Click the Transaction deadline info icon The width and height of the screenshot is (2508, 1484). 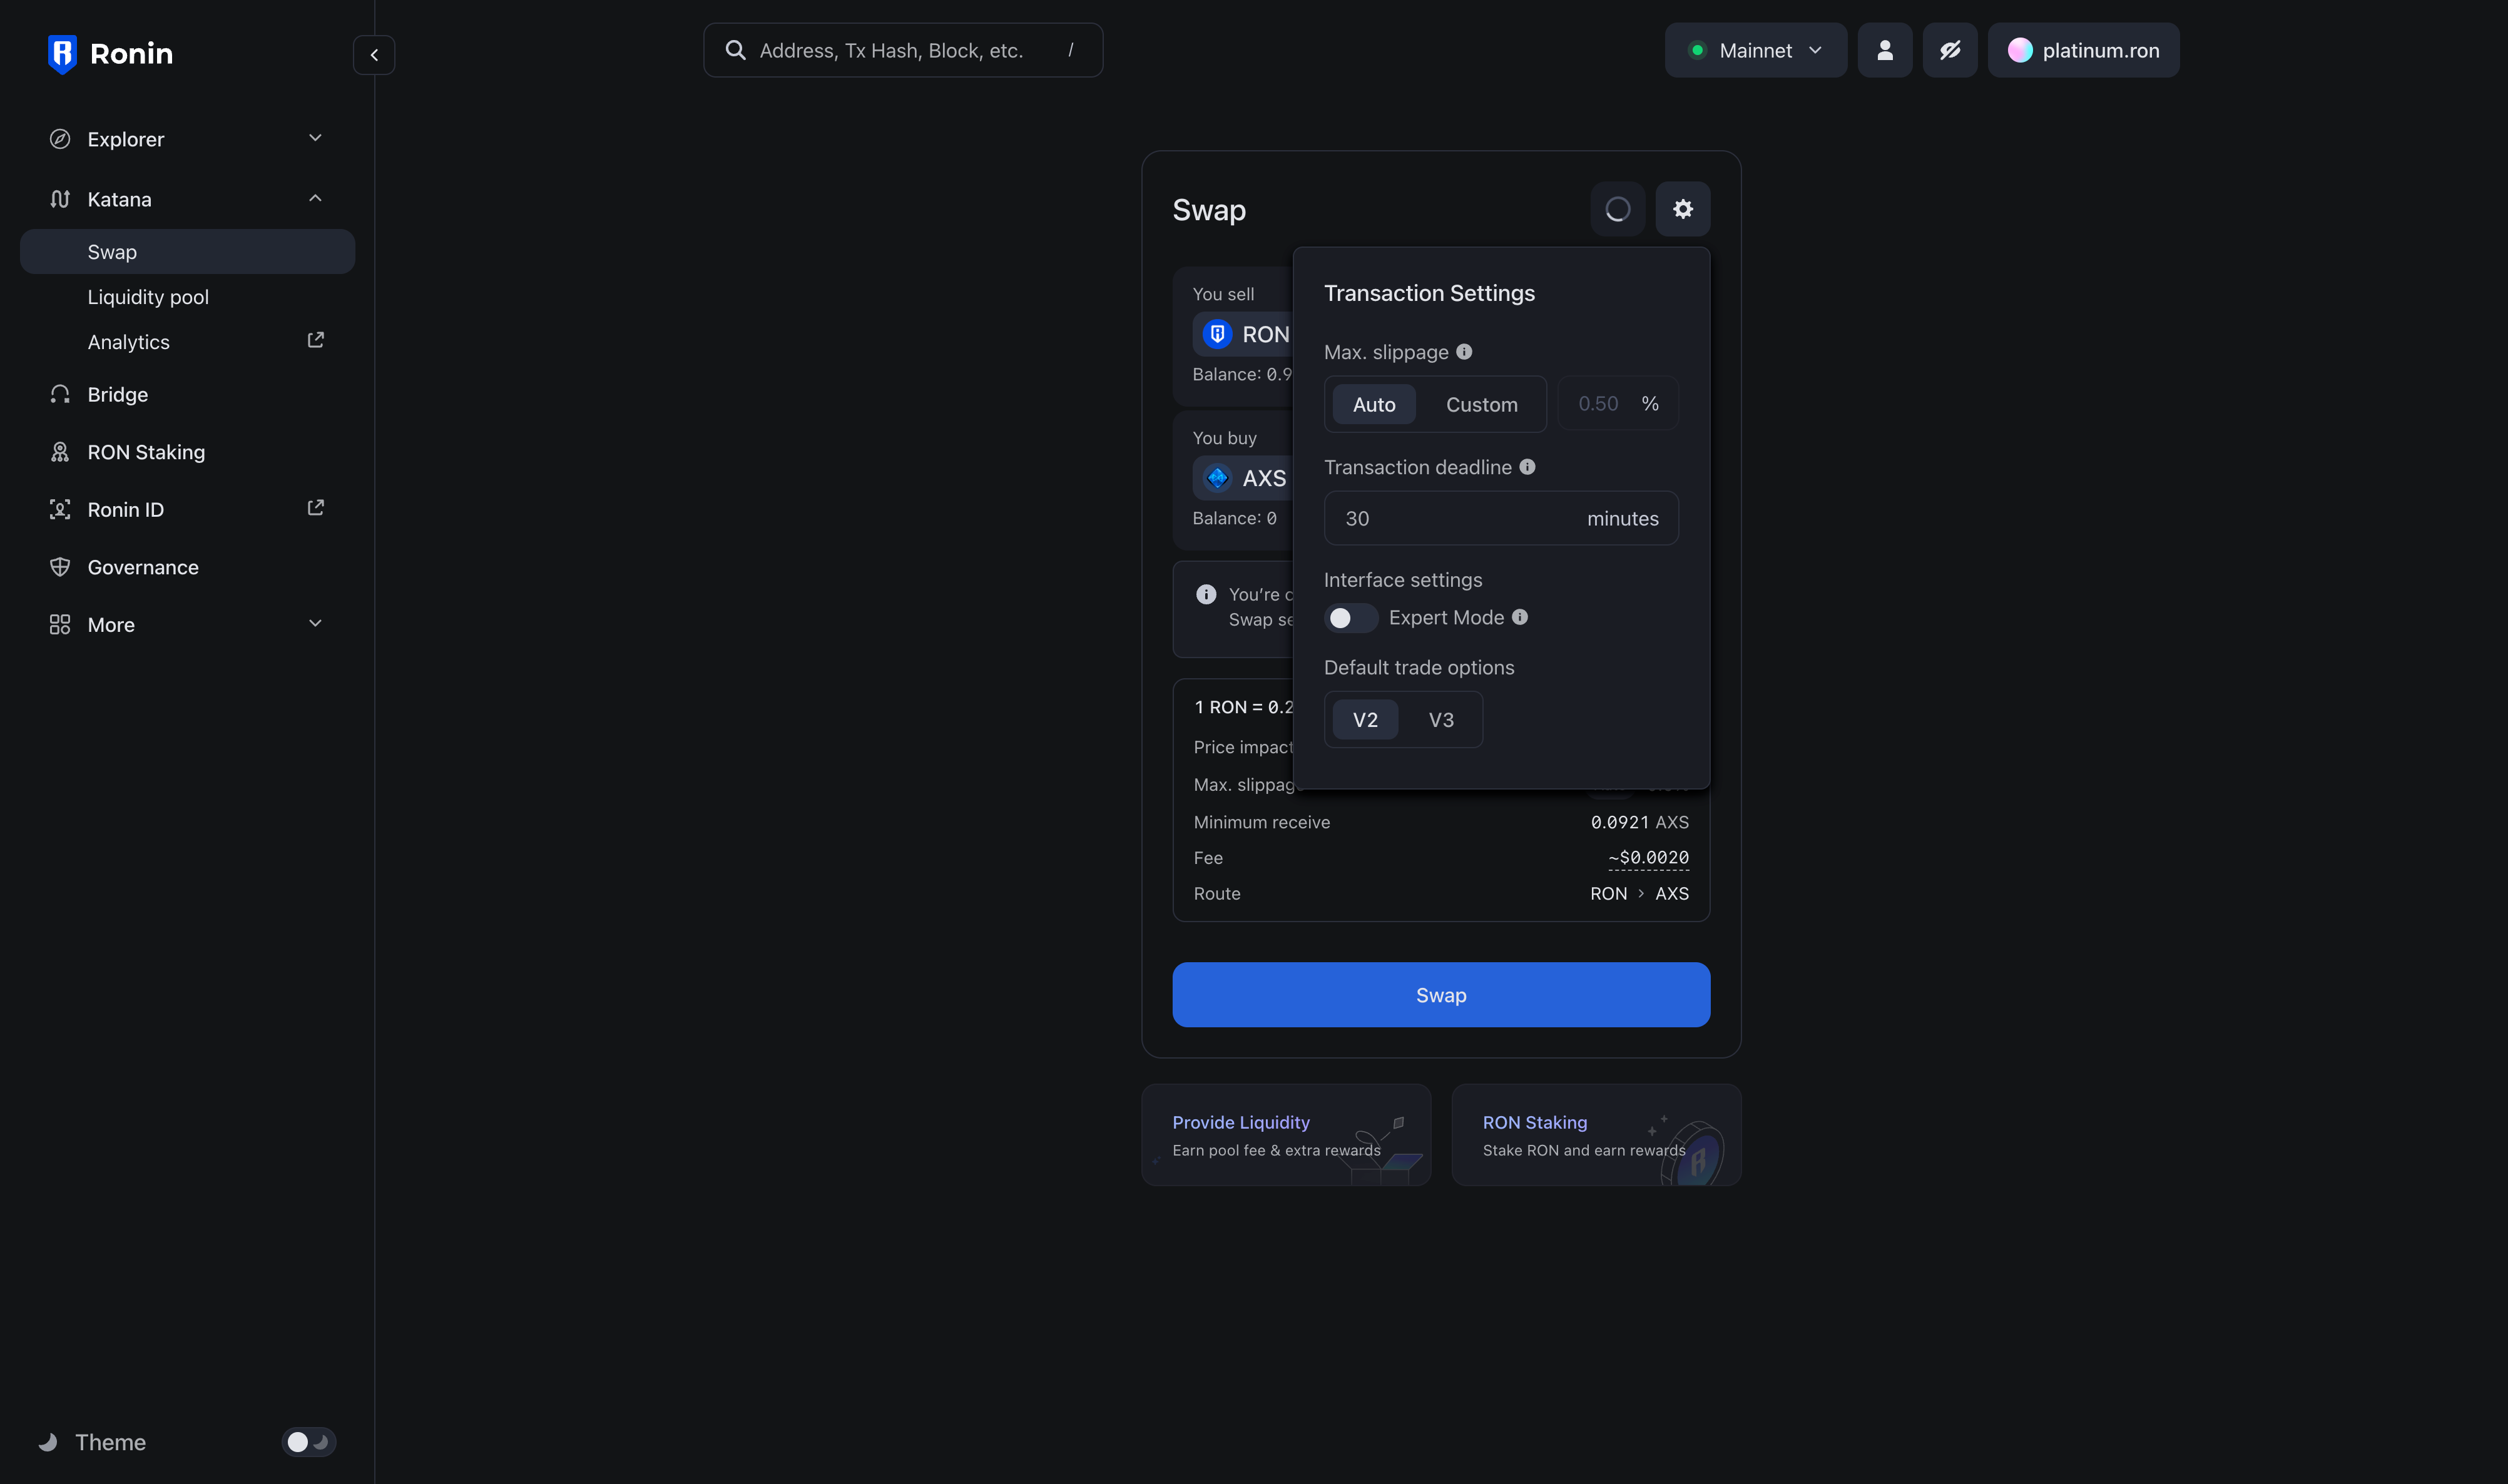click(x=1527, y=467)
